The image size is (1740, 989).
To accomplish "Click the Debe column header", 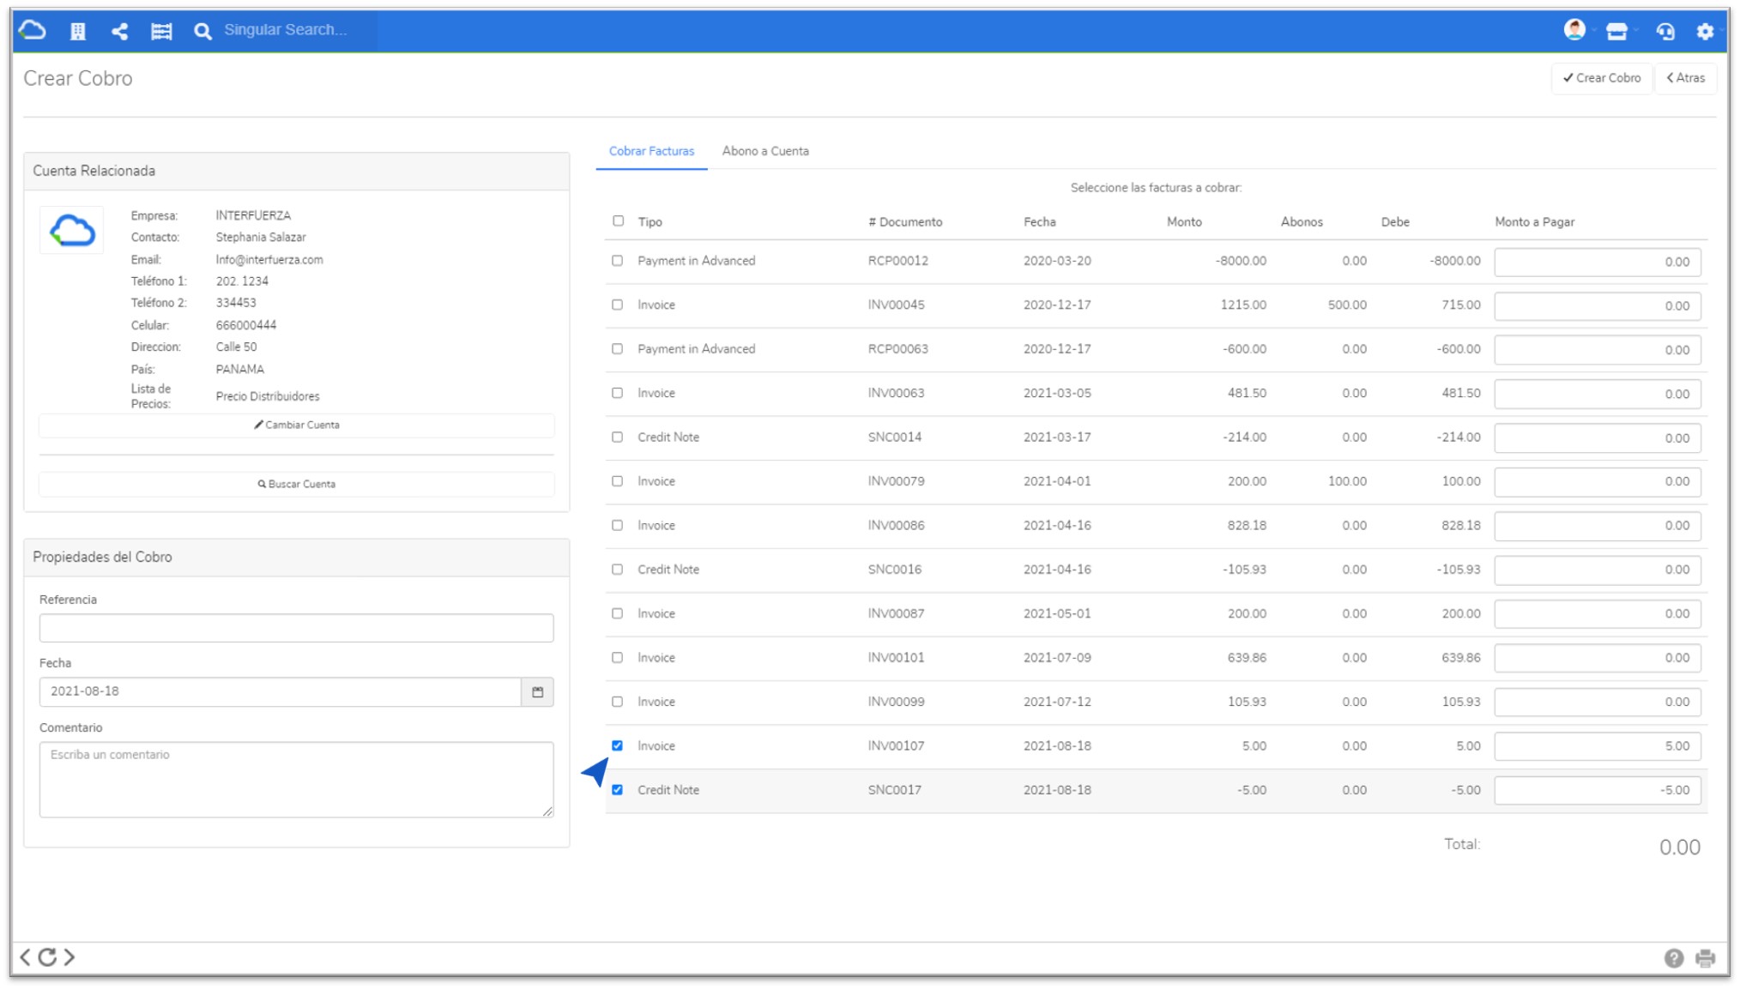I will pos(1395,222).
